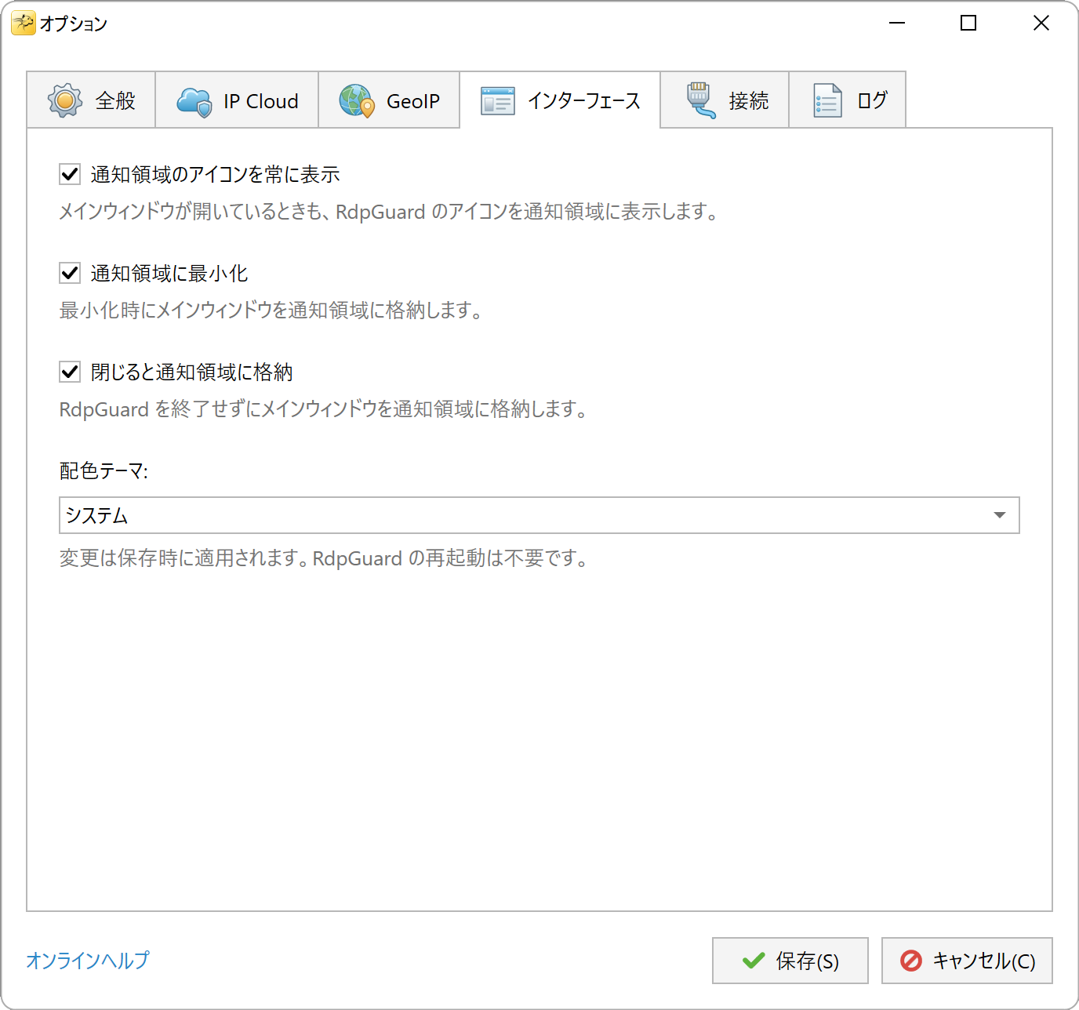Close the オプション dialog window
This screenshot has width=1079, height=1010.
coord(1041,24)
